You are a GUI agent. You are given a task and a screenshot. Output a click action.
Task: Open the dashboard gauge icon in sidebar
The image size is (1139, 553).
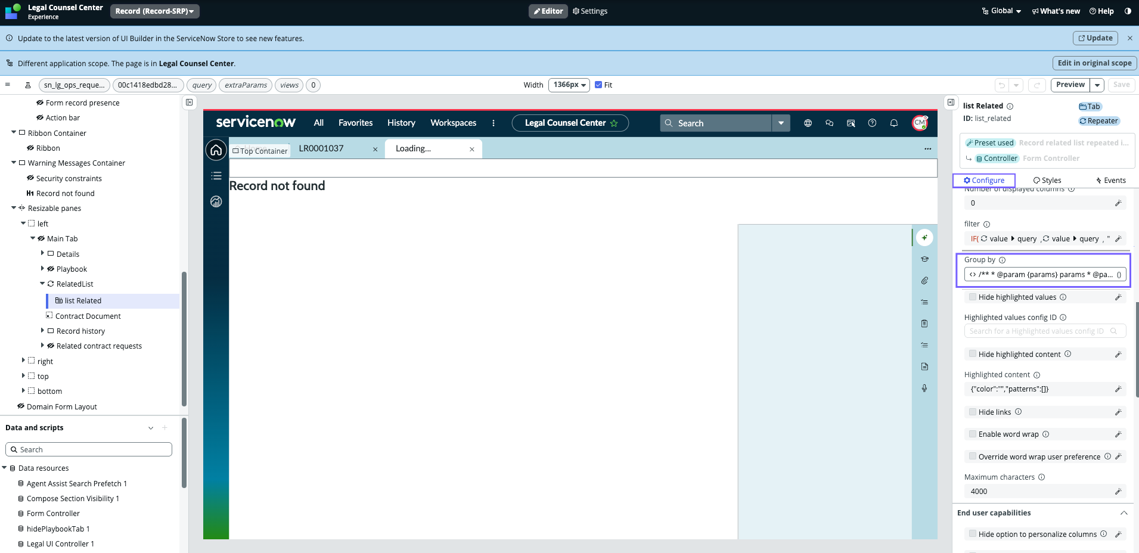216,201
